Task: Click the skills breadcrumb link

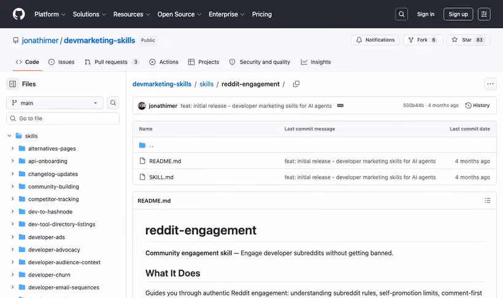Action: click(x=206, y=84)
